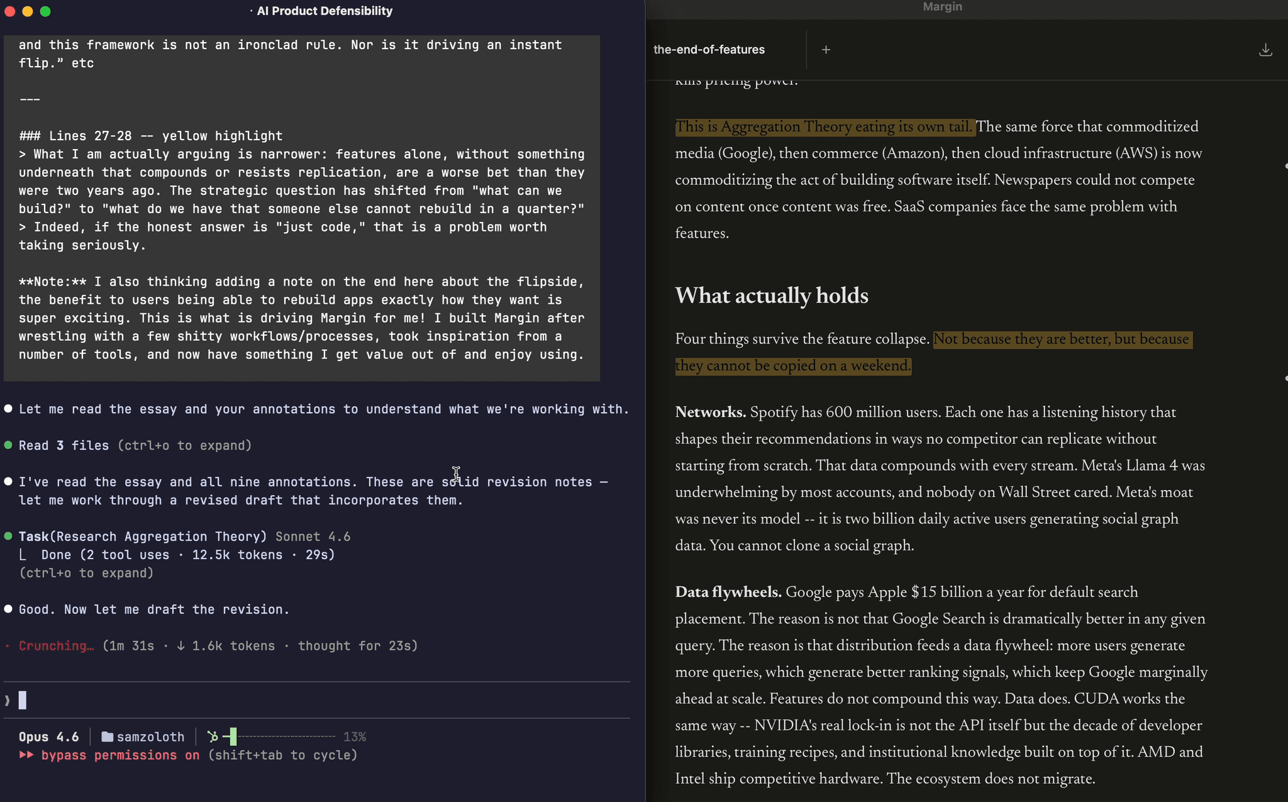Click the prompt chevron before the input cursor

pyautogui.click(x=6, y=699)
